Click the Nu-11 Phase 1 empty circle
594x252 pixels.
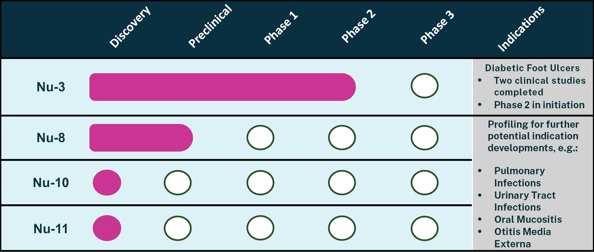pyautogui.click(x=260, y=228)
